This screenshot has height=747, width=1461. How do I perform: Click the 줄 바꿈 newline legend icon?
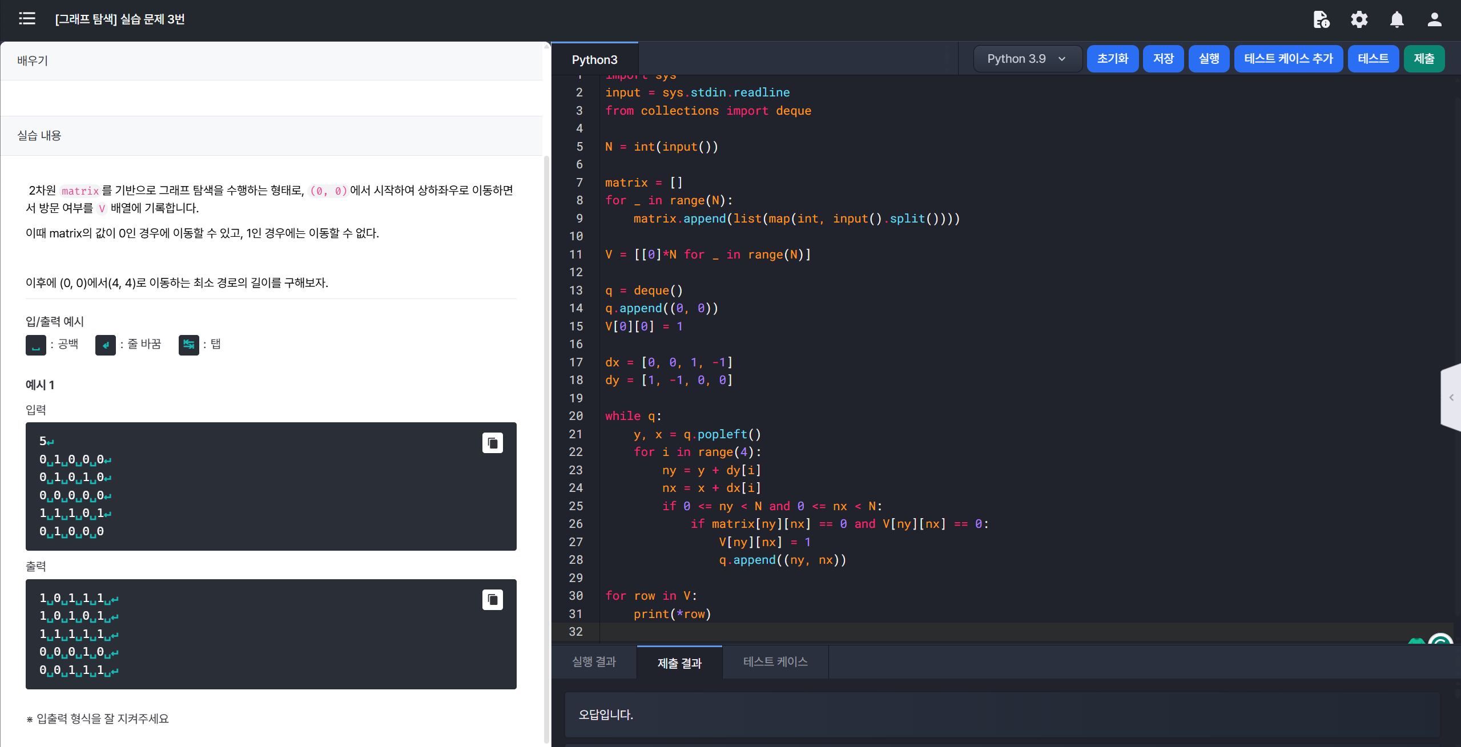click(x=106, y=345)
